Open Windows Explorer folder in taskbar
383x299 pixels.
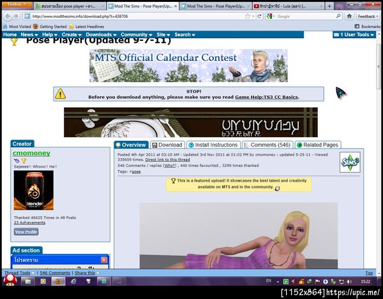[28, 282]
